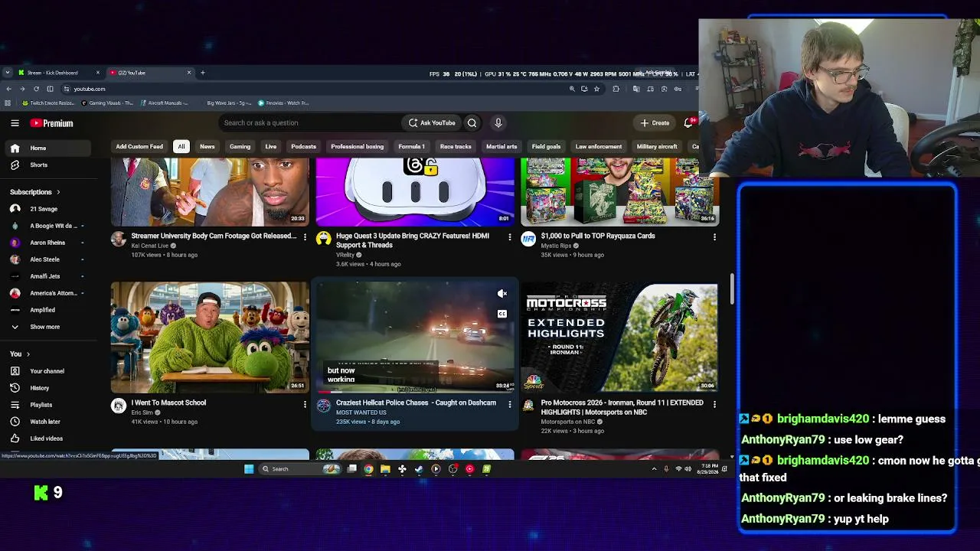
Task: Open MOST WANTED US channel avatar
Action: pos(324,406)
